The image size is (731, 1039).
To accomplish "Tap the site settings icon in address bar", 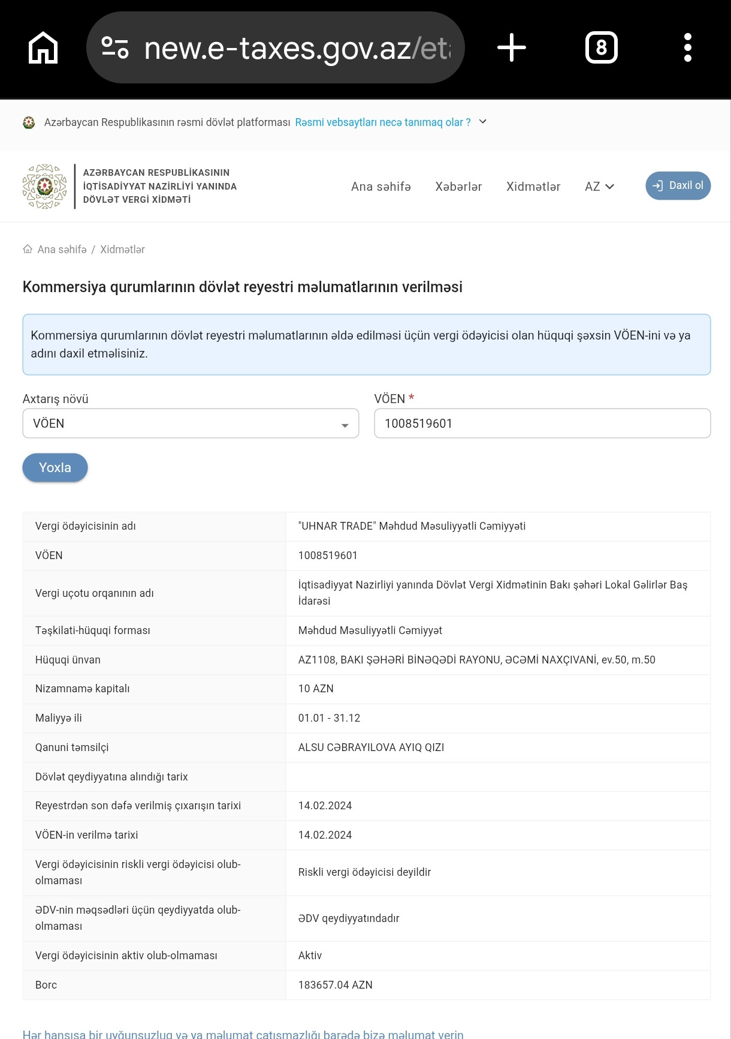I will [115, 47].
